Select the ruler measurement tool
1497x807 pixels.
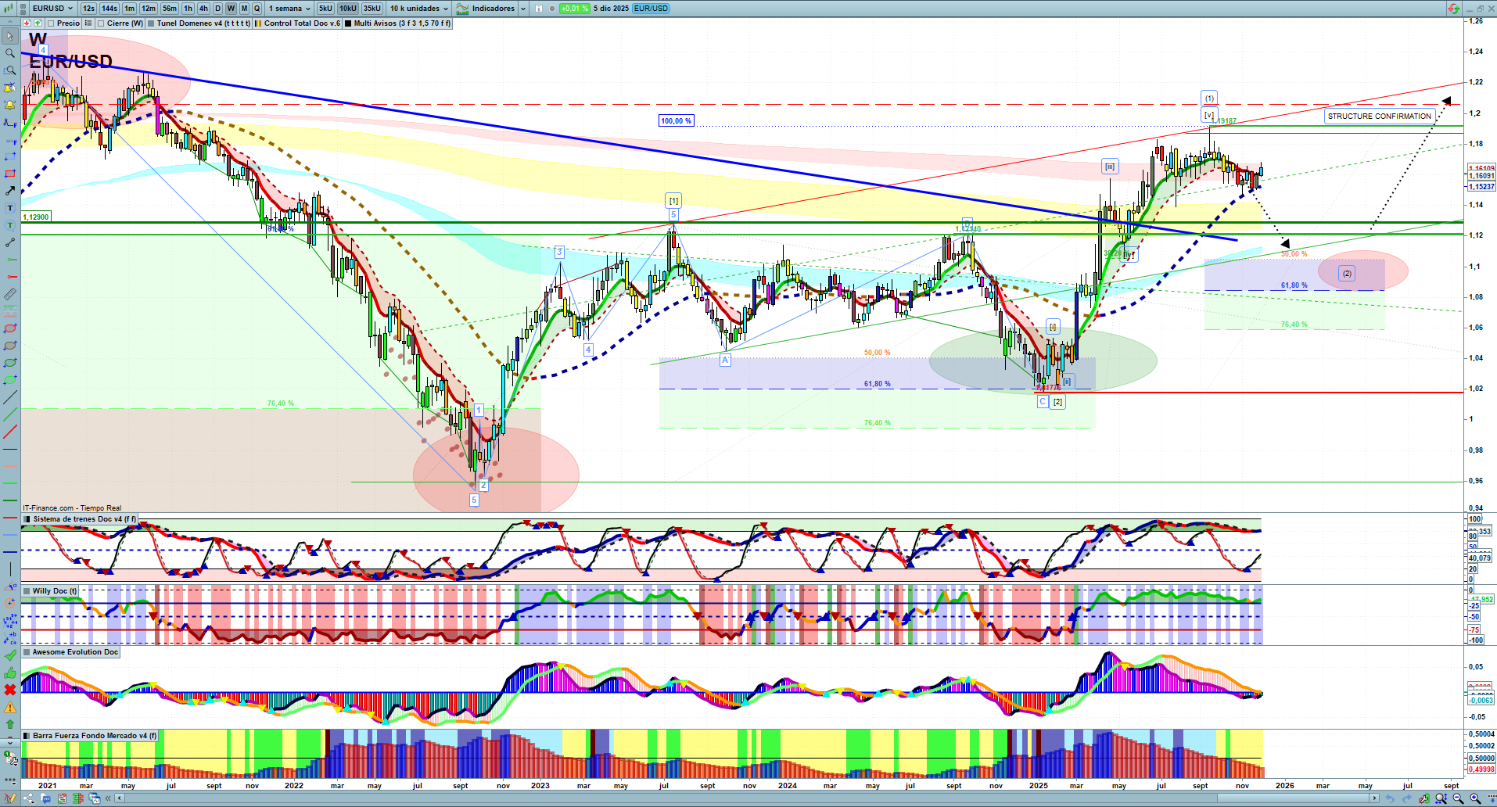point(10,294)
